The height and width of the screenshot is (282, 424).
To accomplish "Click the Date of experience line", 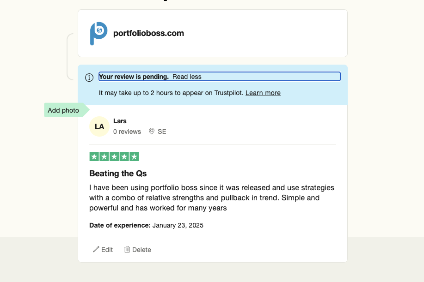I will click(146, 225).
